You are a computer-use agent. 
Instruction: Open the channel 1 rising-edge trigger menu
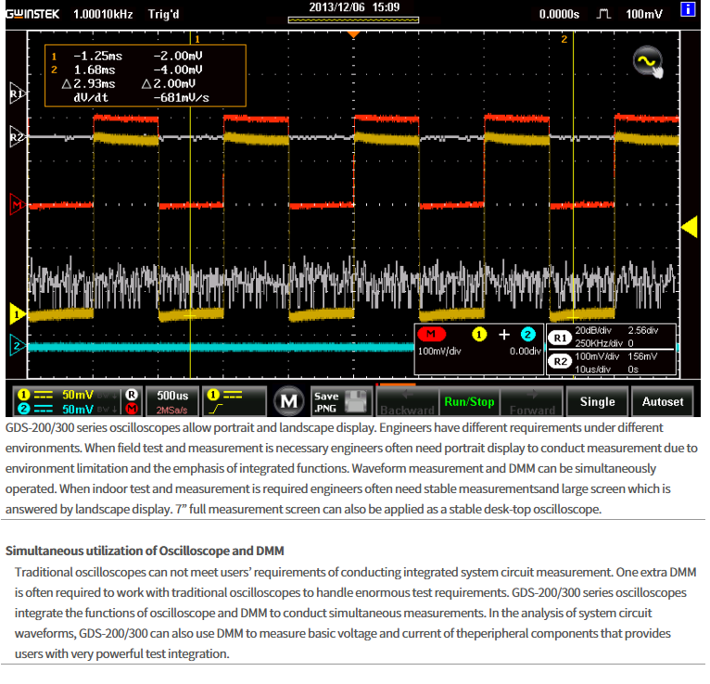click(x=235, y=401)
